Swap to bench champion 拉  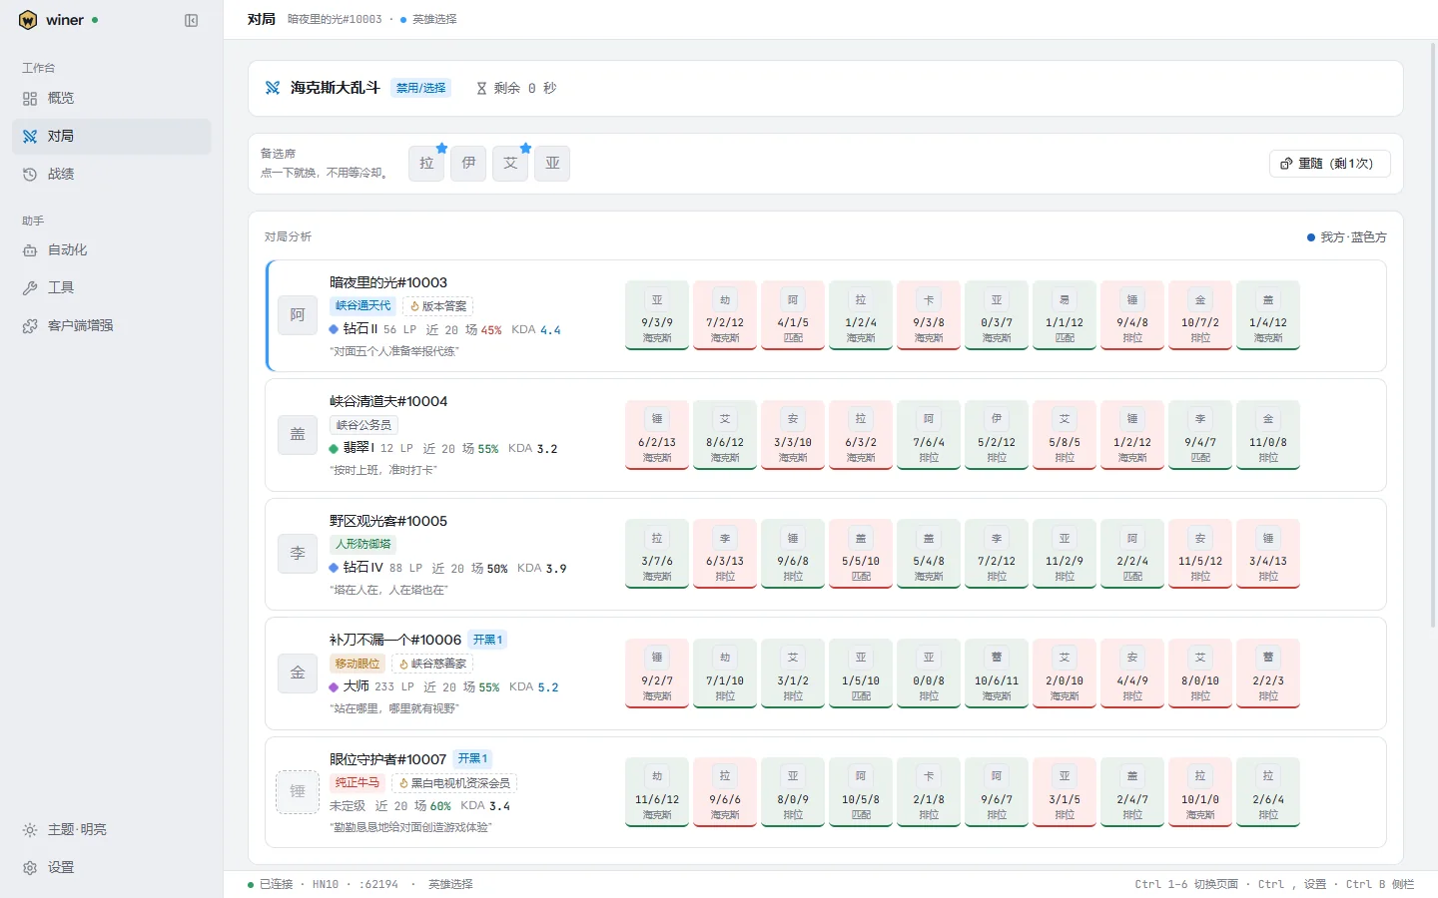click(x=426, y=163)
